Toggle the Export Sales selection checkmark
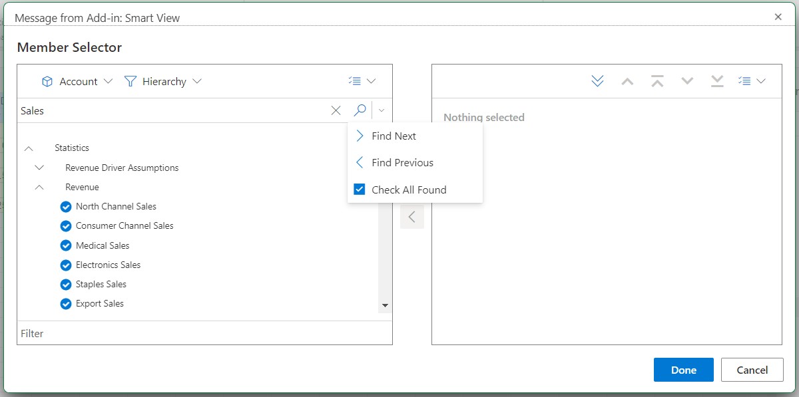 [x=65, y=303]
